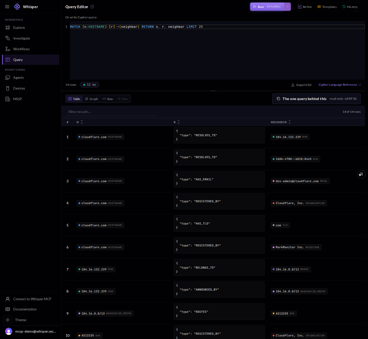Screen dimensions: 368x339
Task: Click the floating list settings icon
Action: click(361, 174)
